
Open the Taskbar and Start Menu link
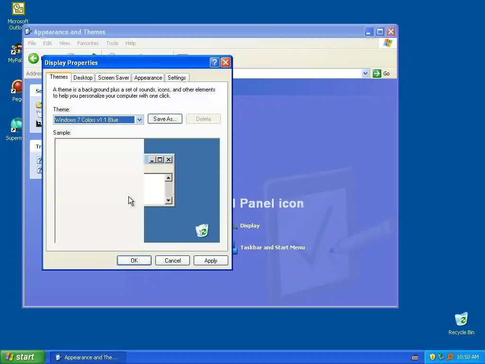(x=272, y=247)
